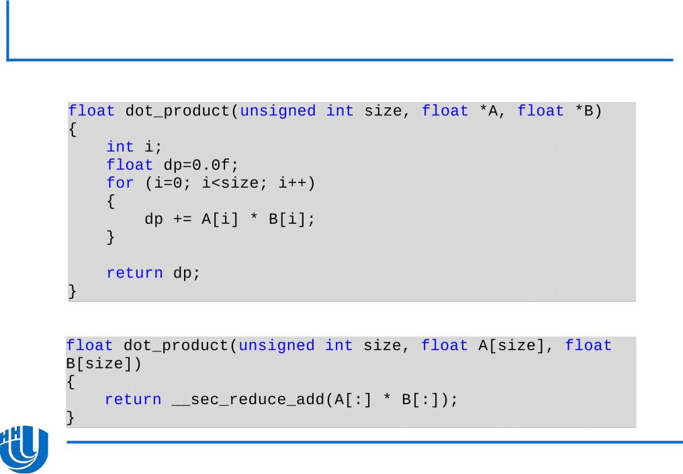Screen dimensions: 683x474
Task: Click the 'dp += A[i] * B[i];' statement
Action: tap(230, 219)
